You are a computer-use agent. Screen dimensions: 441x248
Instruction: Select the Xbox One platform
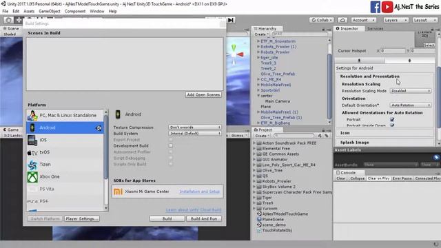coord(65,176)
